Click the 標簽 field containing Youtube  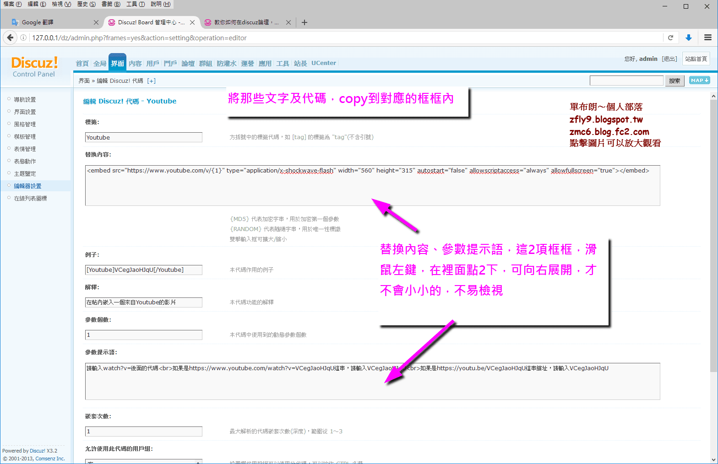[x=144, y=137]
